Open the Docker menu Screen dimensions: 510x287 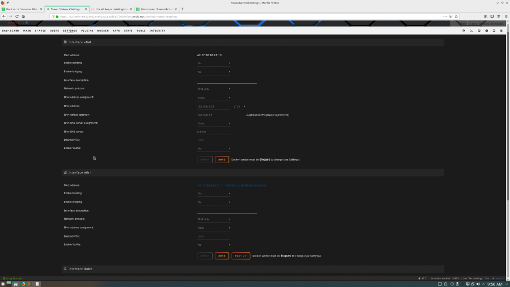103,31
